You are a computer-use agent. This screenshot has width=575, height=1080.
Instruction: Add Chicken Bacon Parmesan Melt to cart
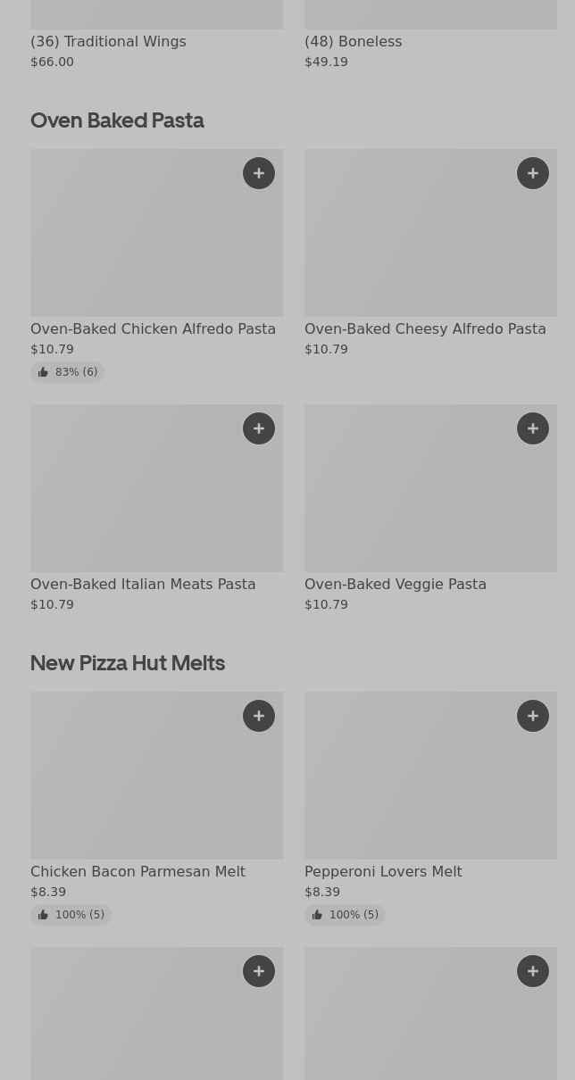coord(259,716)
